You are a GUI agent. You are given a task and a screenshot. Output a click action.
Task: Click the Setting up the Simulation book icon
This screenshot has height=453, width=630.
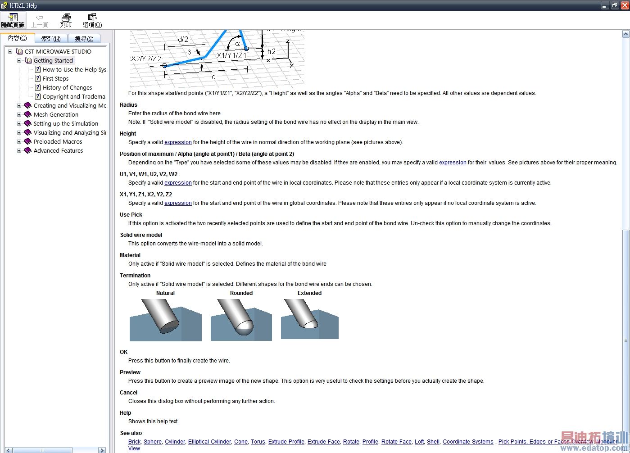[28, 123]
